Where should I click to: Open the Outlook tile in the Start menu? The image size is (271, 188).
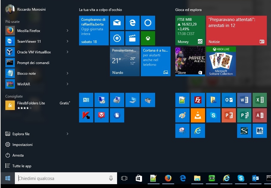coord(229,100)
